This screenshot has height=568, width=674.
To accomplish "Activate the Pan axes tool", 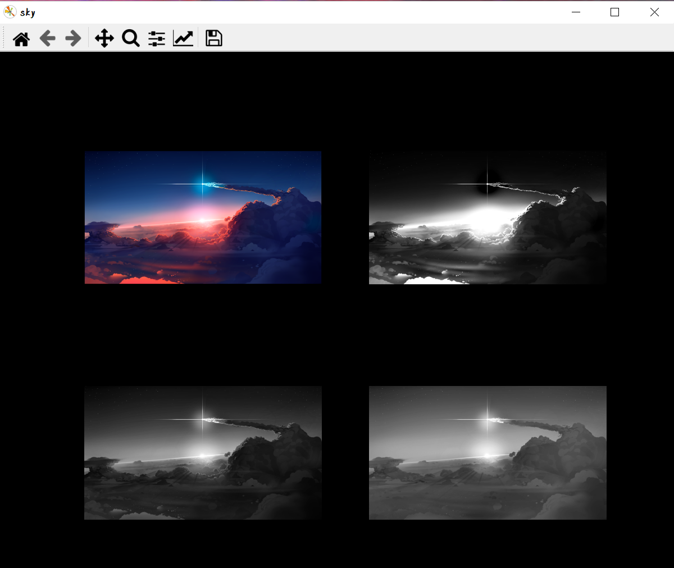I will [104, 39].
